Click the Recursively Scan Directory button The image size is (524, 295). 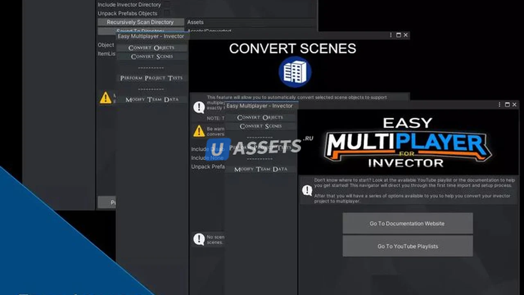point(140,22)
